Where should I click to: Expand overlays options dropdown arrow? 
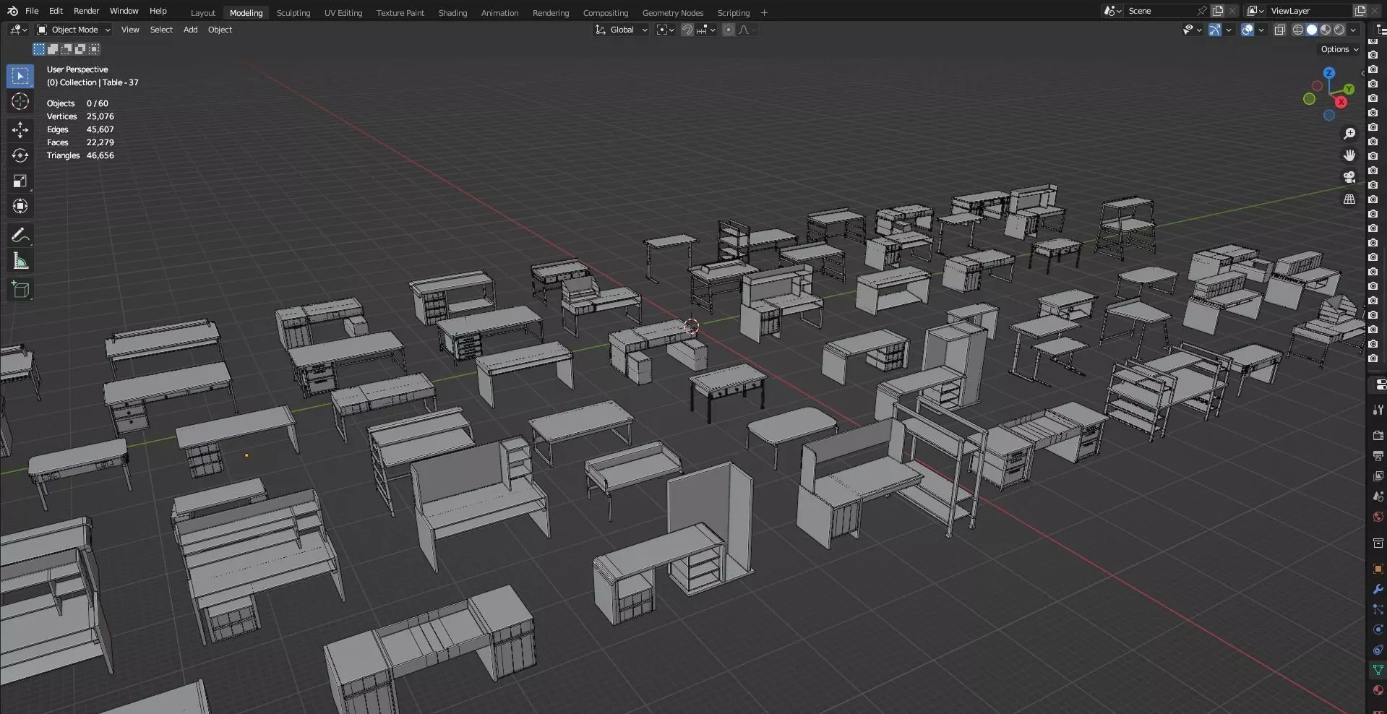1261,30
